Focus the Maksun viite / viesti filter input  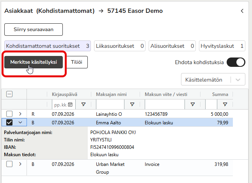tap(165, 105)
